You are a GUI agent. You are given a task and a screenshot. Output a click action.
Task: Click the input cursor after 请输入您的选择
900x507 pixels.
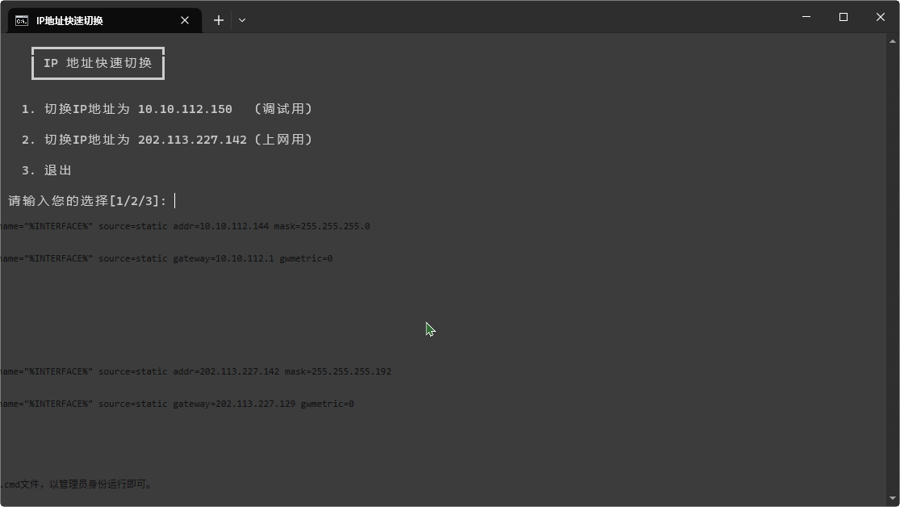click(x=175, y=201)
